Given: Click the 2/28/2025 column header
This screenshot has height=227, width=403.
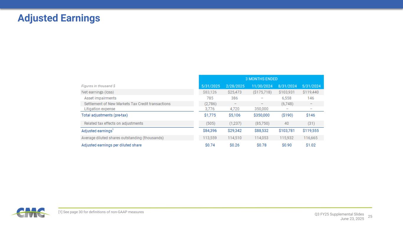Looking at the screenshot, I should (235, 86).
